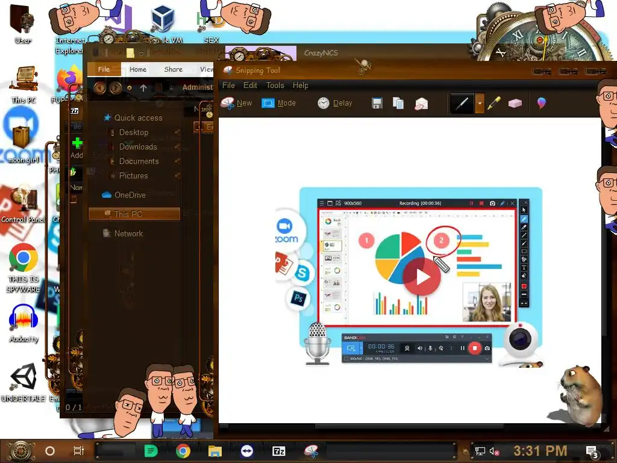Toggle the muted volume tray icon
The image size is (617, 463).
click(494, 452)
